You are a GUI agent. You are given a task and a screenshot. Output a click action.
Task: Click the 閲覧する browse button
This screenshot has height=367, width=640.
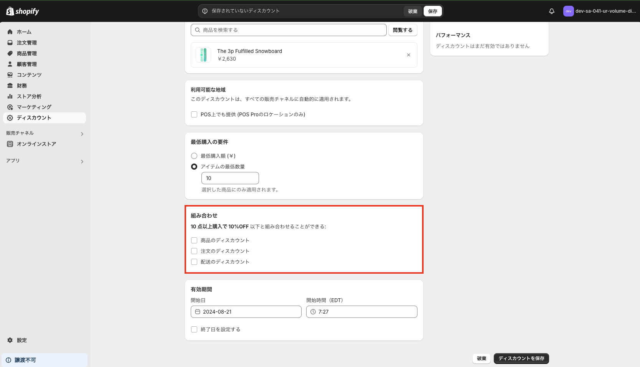point(402,30)
